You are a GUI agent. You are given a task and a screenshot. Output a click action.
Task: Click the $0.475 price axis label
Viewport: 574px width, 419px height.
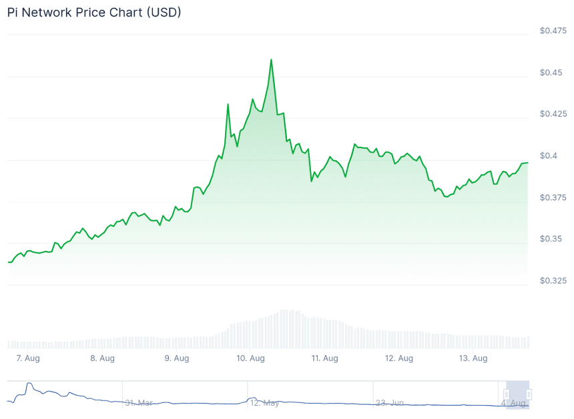553,31
